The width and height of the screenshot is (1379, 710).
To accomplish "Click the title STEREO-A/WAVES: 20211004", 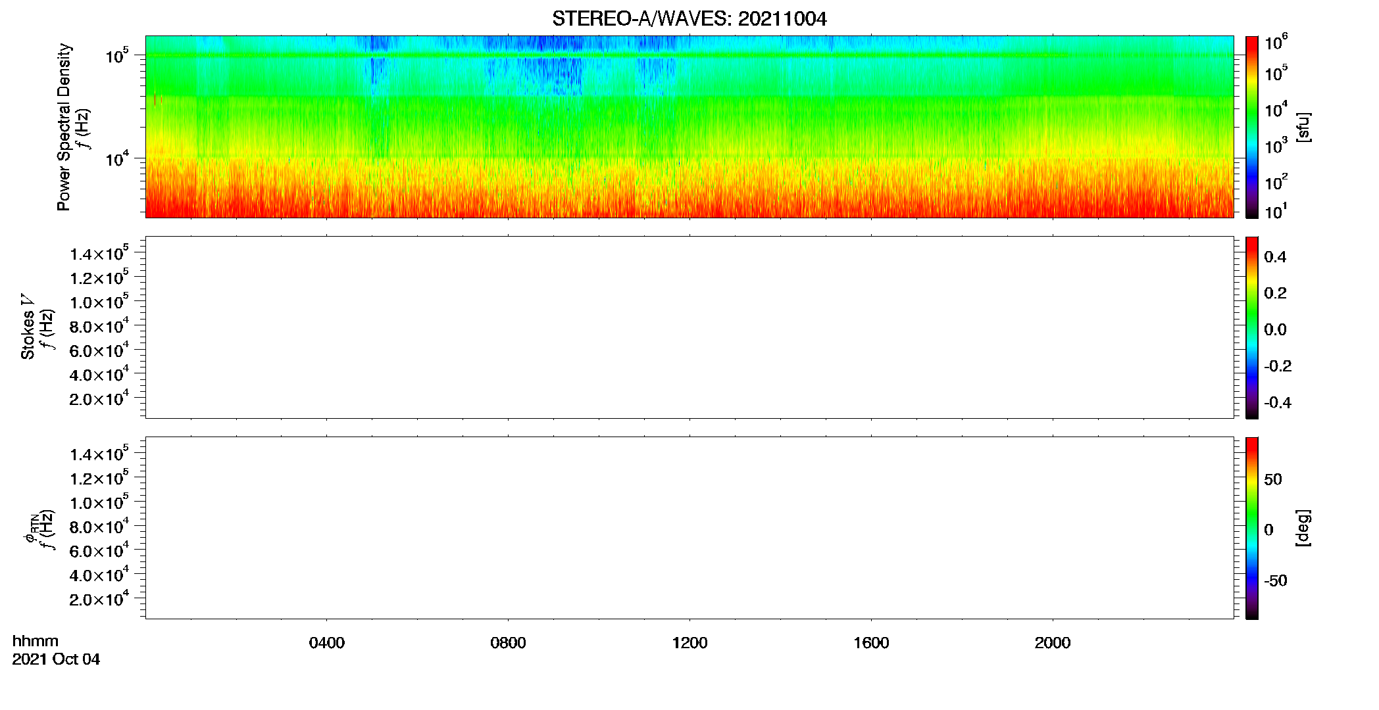I will coord(689,19).
